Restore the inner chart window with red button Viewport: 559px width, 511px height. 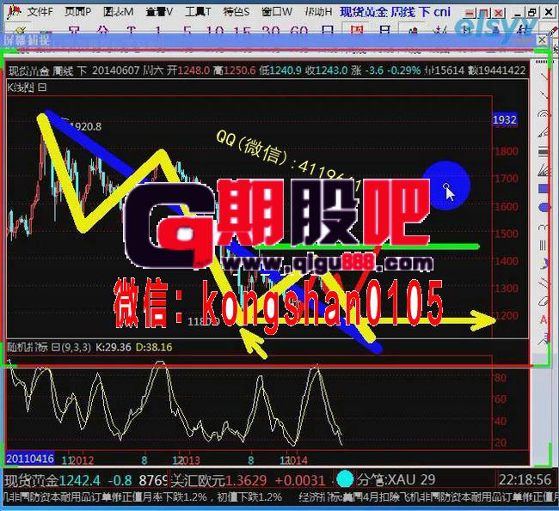click(484, 14)
